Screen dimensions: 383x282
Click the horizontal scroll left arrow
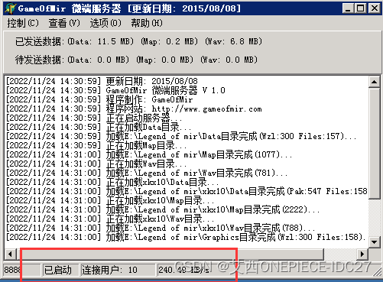tap(10, 254)
